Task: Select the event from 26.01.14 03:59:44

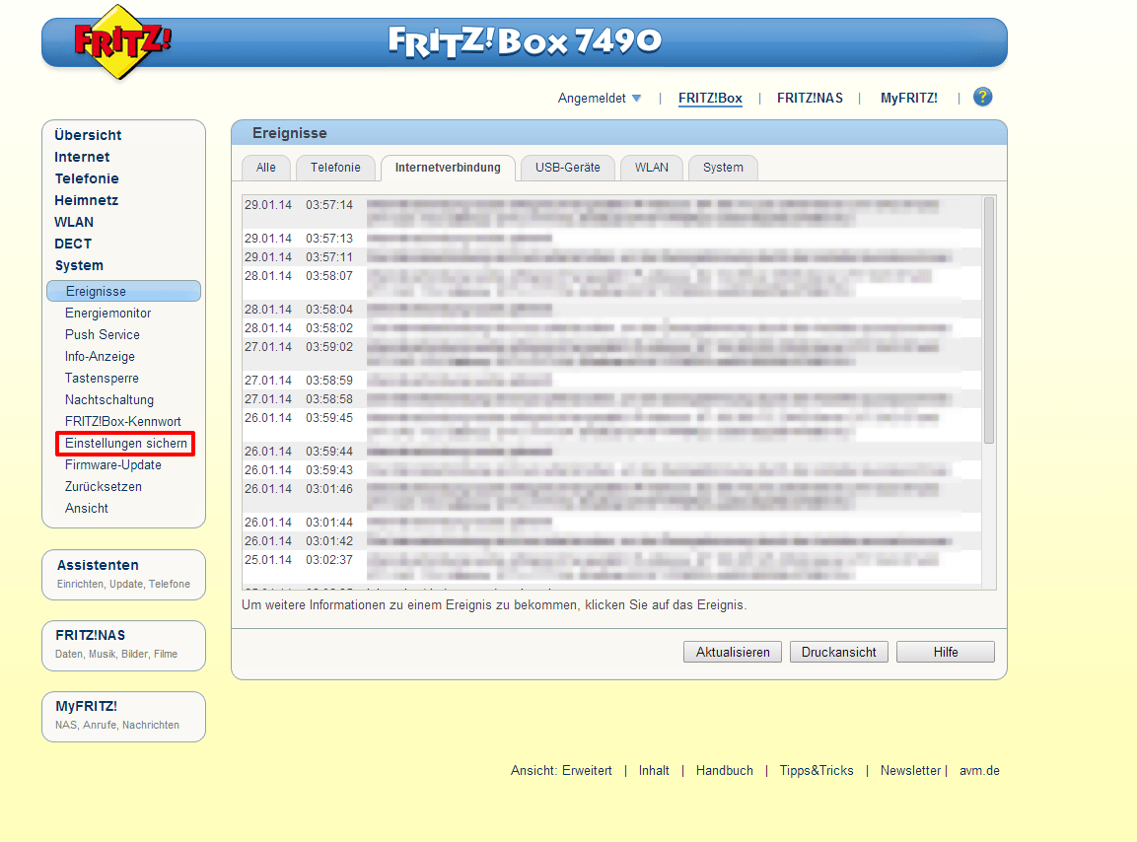Action: (x=612, y=452)
